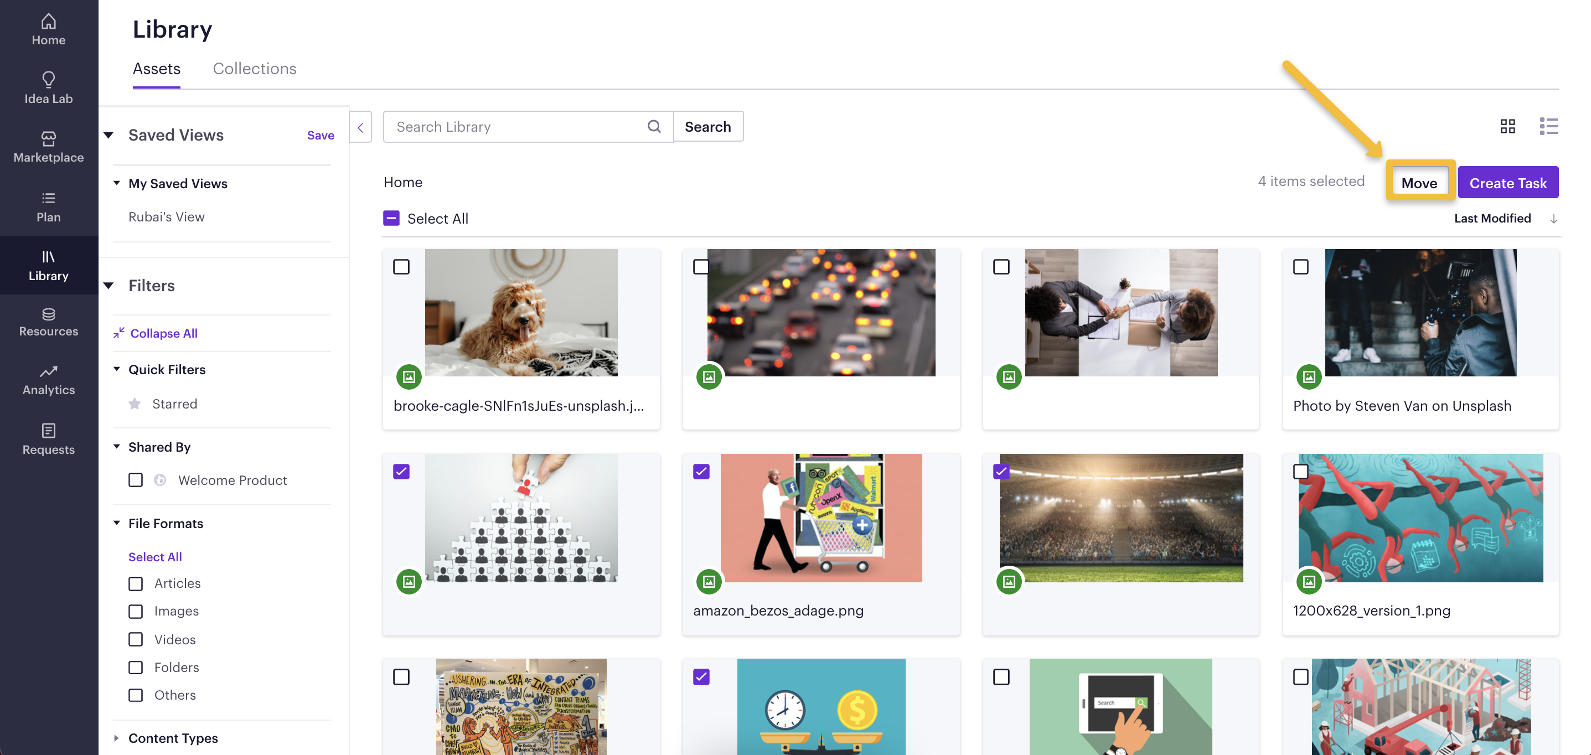
Task: Select Library in the left navigation
Action: (48, 266)
